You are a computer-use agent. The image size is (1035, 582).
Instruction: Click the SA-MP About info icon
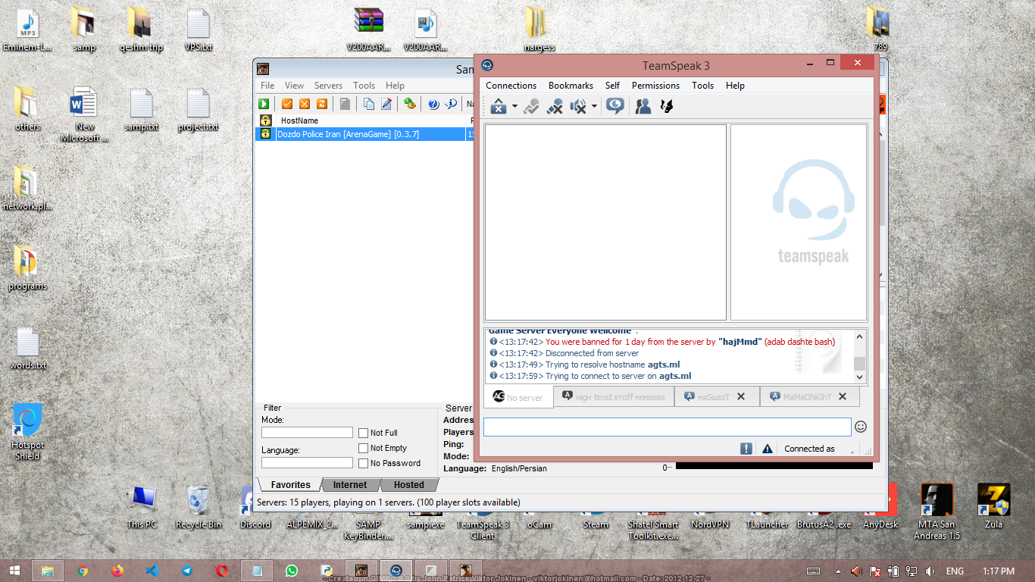[x=451, y=104]
